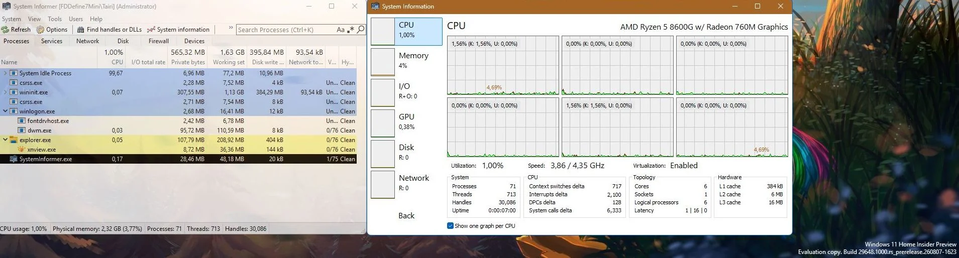Click 'Processes: 71' in status bar
The width and height of the screenshot is (959, 258).
[x=164, y=229]
